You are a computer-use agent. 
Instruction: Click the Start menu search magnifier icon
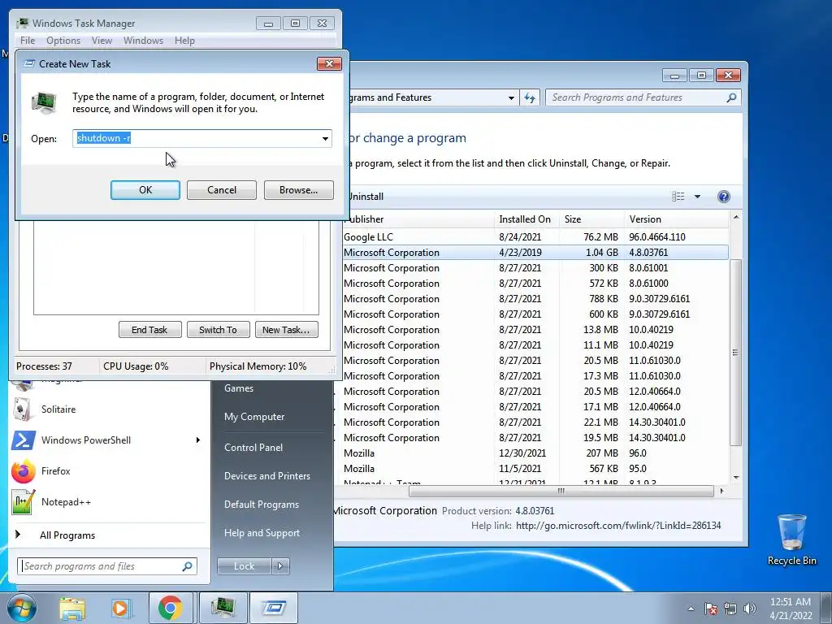click(x=187, y=566)
